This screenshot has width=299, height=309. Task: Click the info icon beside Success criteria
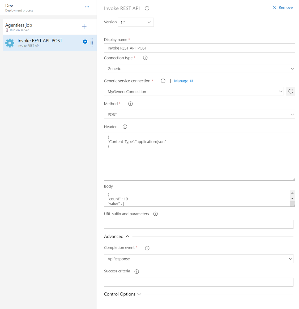point(136,271)
